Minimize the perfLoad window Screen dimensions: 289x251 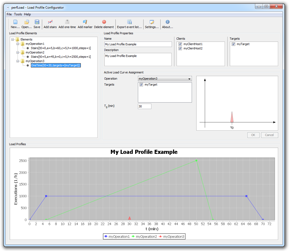259,6
